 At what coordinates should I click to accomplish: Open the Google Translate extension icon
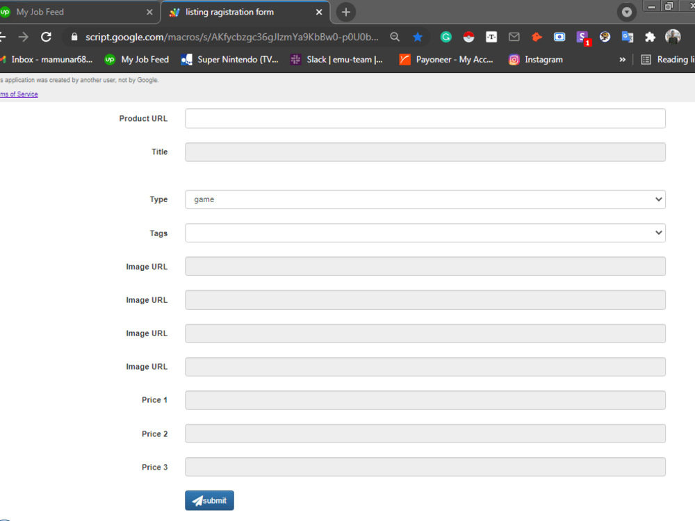pos(628,38)
